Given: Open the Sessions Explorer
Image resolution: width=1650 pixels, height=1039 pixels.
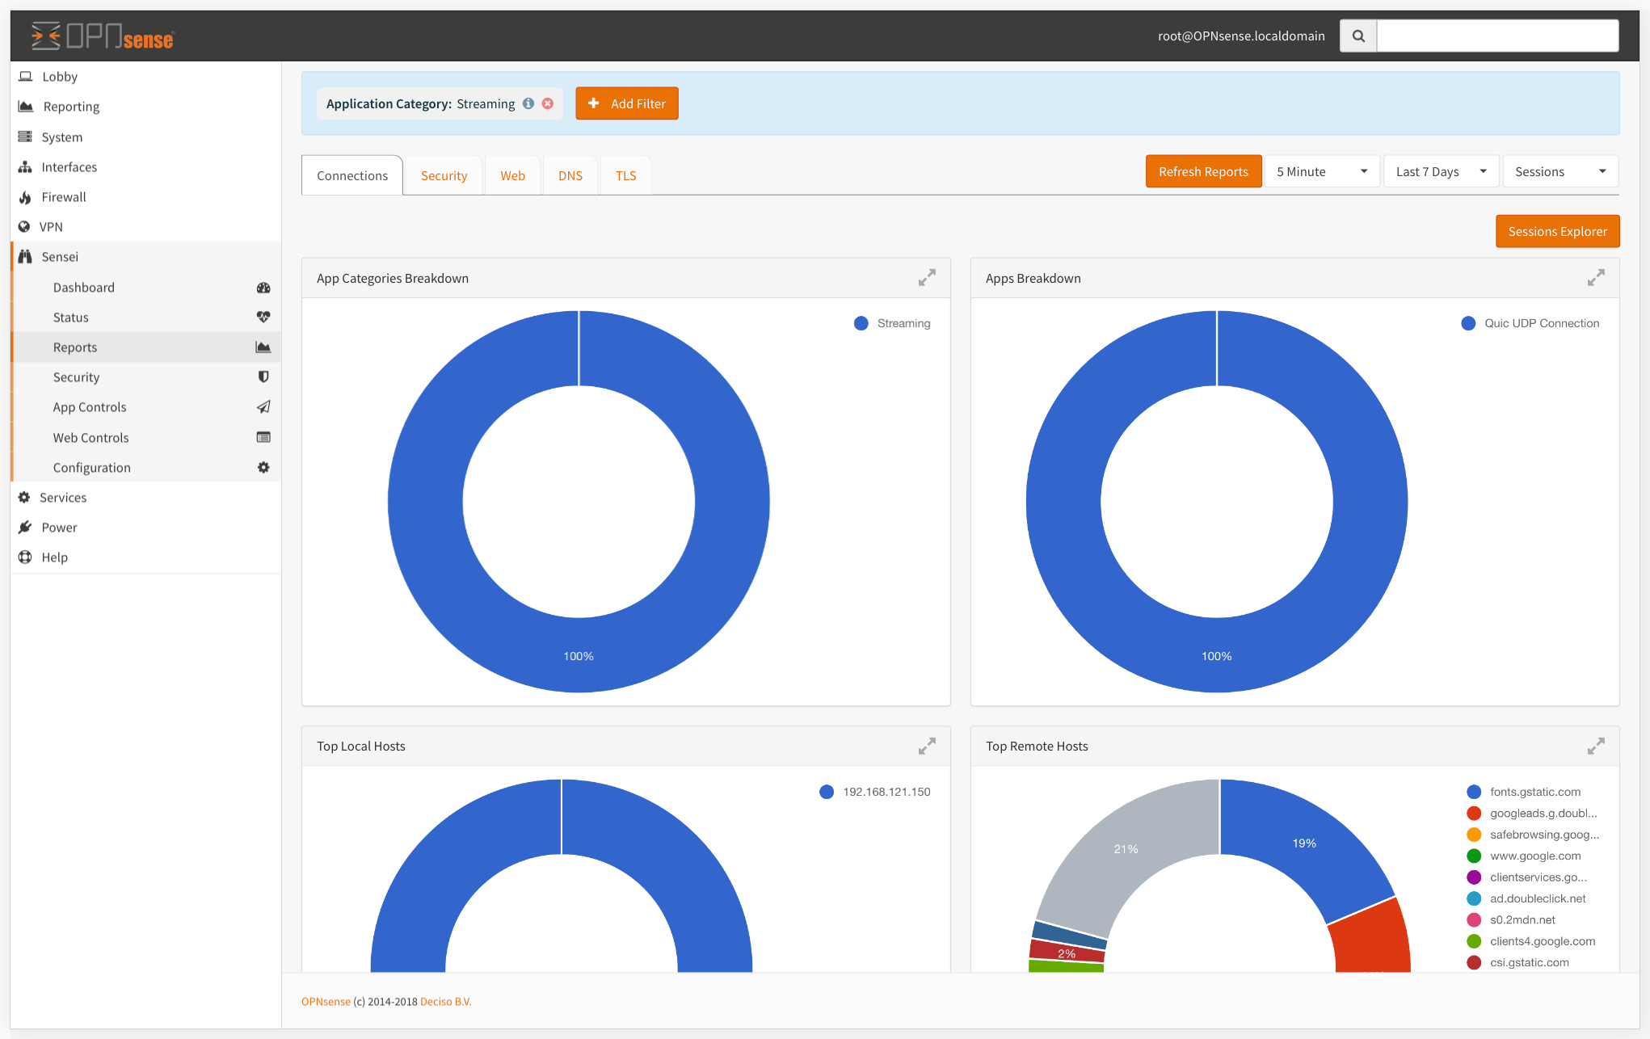Looking at the screenshot, I should tap(1557, 231).
